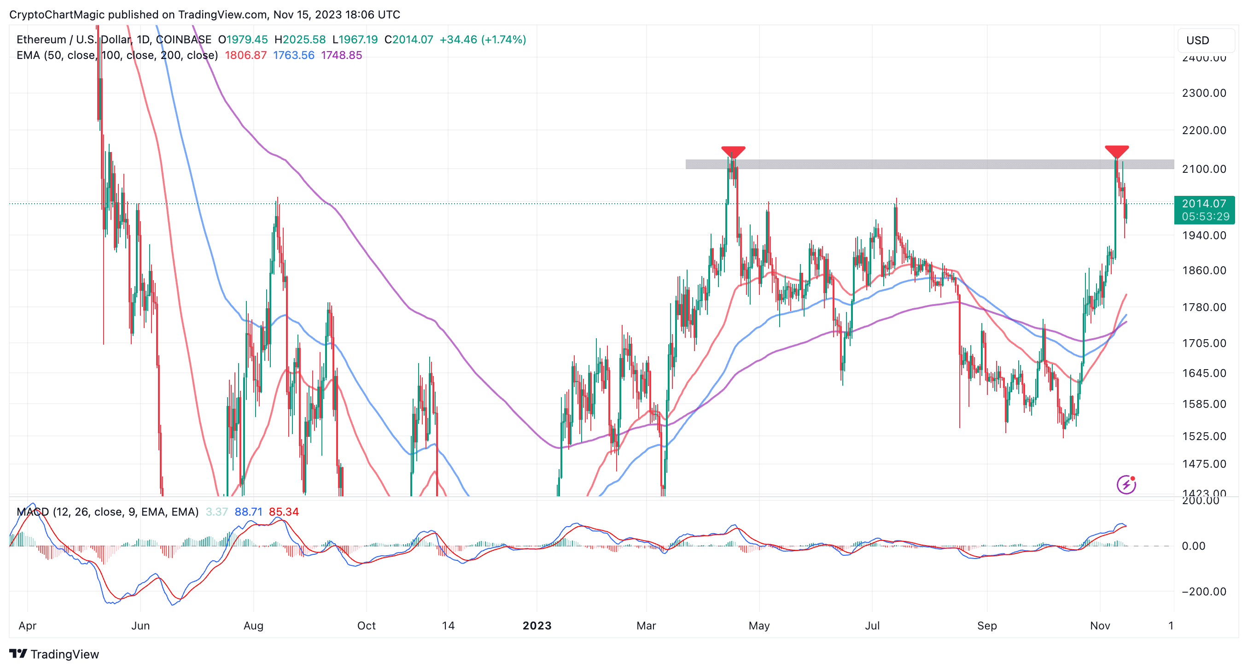Click the purple lightning bolt icon
1248x670 pixels.
coord(1126,484)
